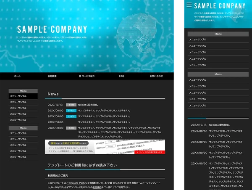Open the ホーム navigation item
The width and height of the screenshot is (252, 190).
point(17,76)
